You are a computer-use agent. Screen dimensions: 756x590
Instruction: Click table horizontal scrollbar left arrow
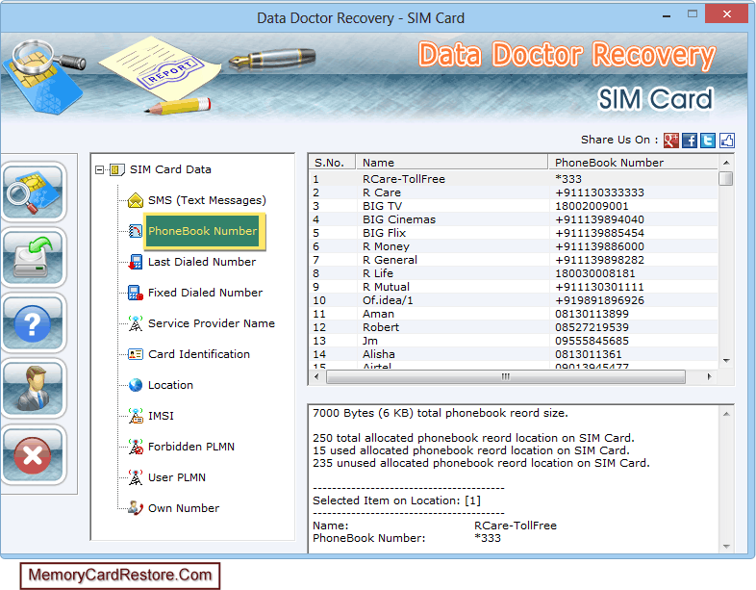click(x=316, y=376)
